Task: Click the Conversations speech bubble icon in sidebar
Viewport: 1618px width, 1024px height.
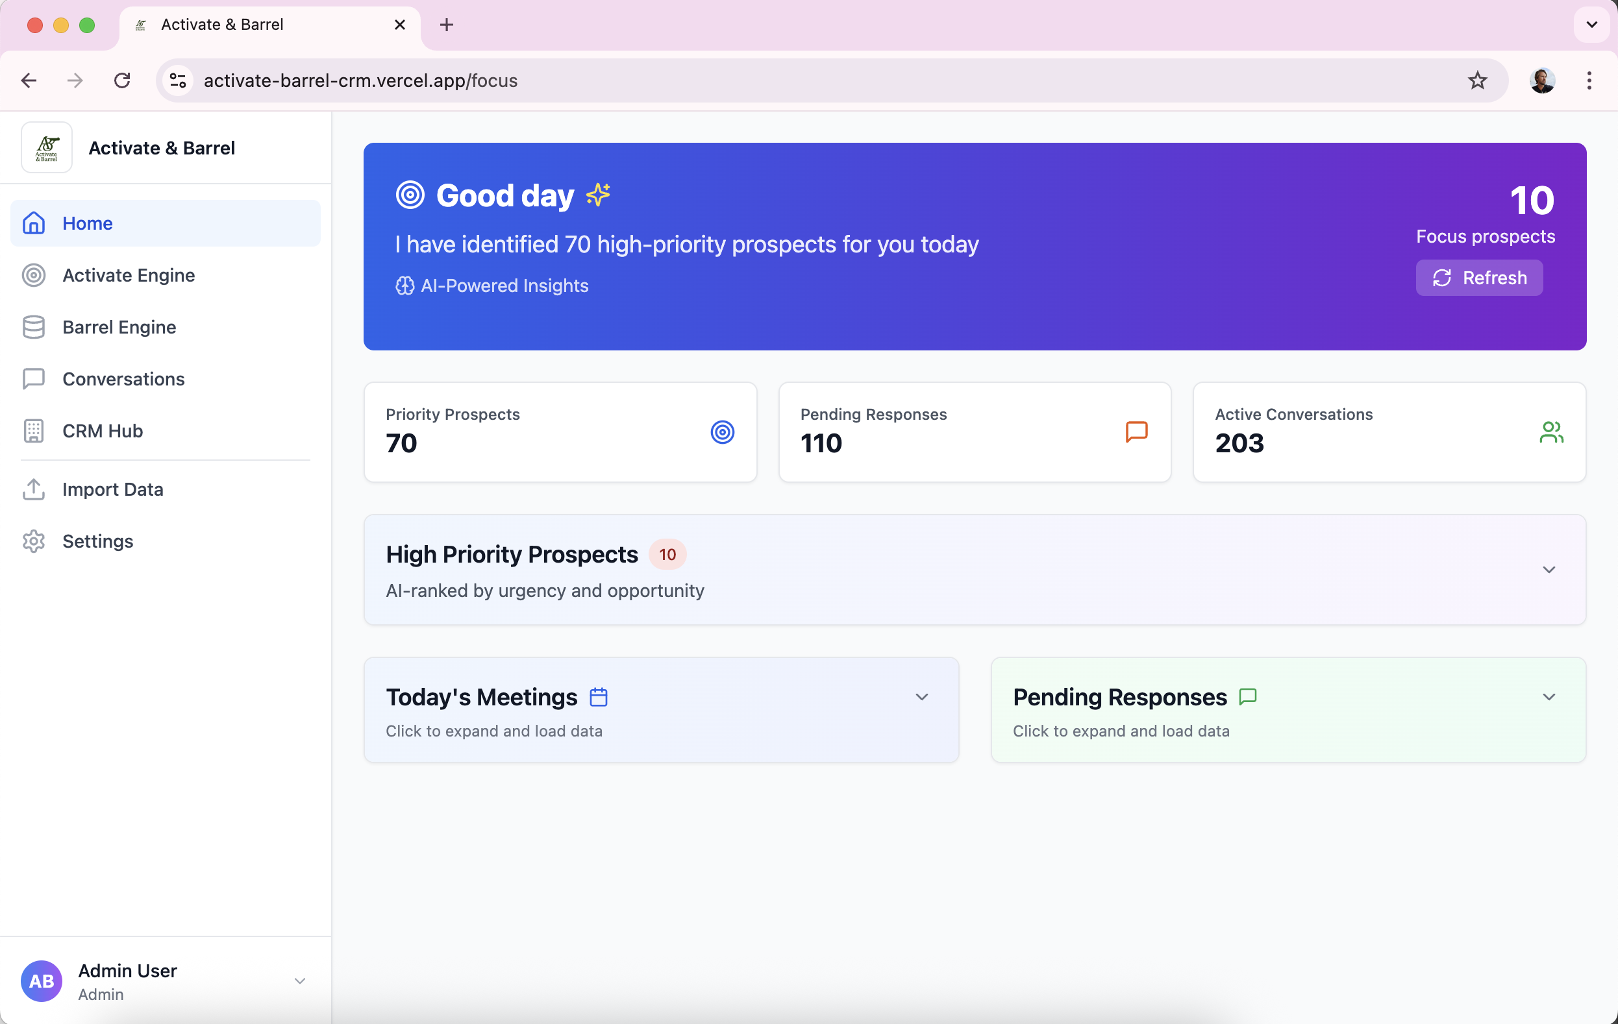Action: pos(34,379)
